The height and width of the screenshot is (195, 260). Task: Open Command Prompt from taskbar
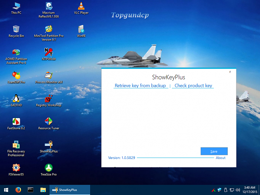31,190
